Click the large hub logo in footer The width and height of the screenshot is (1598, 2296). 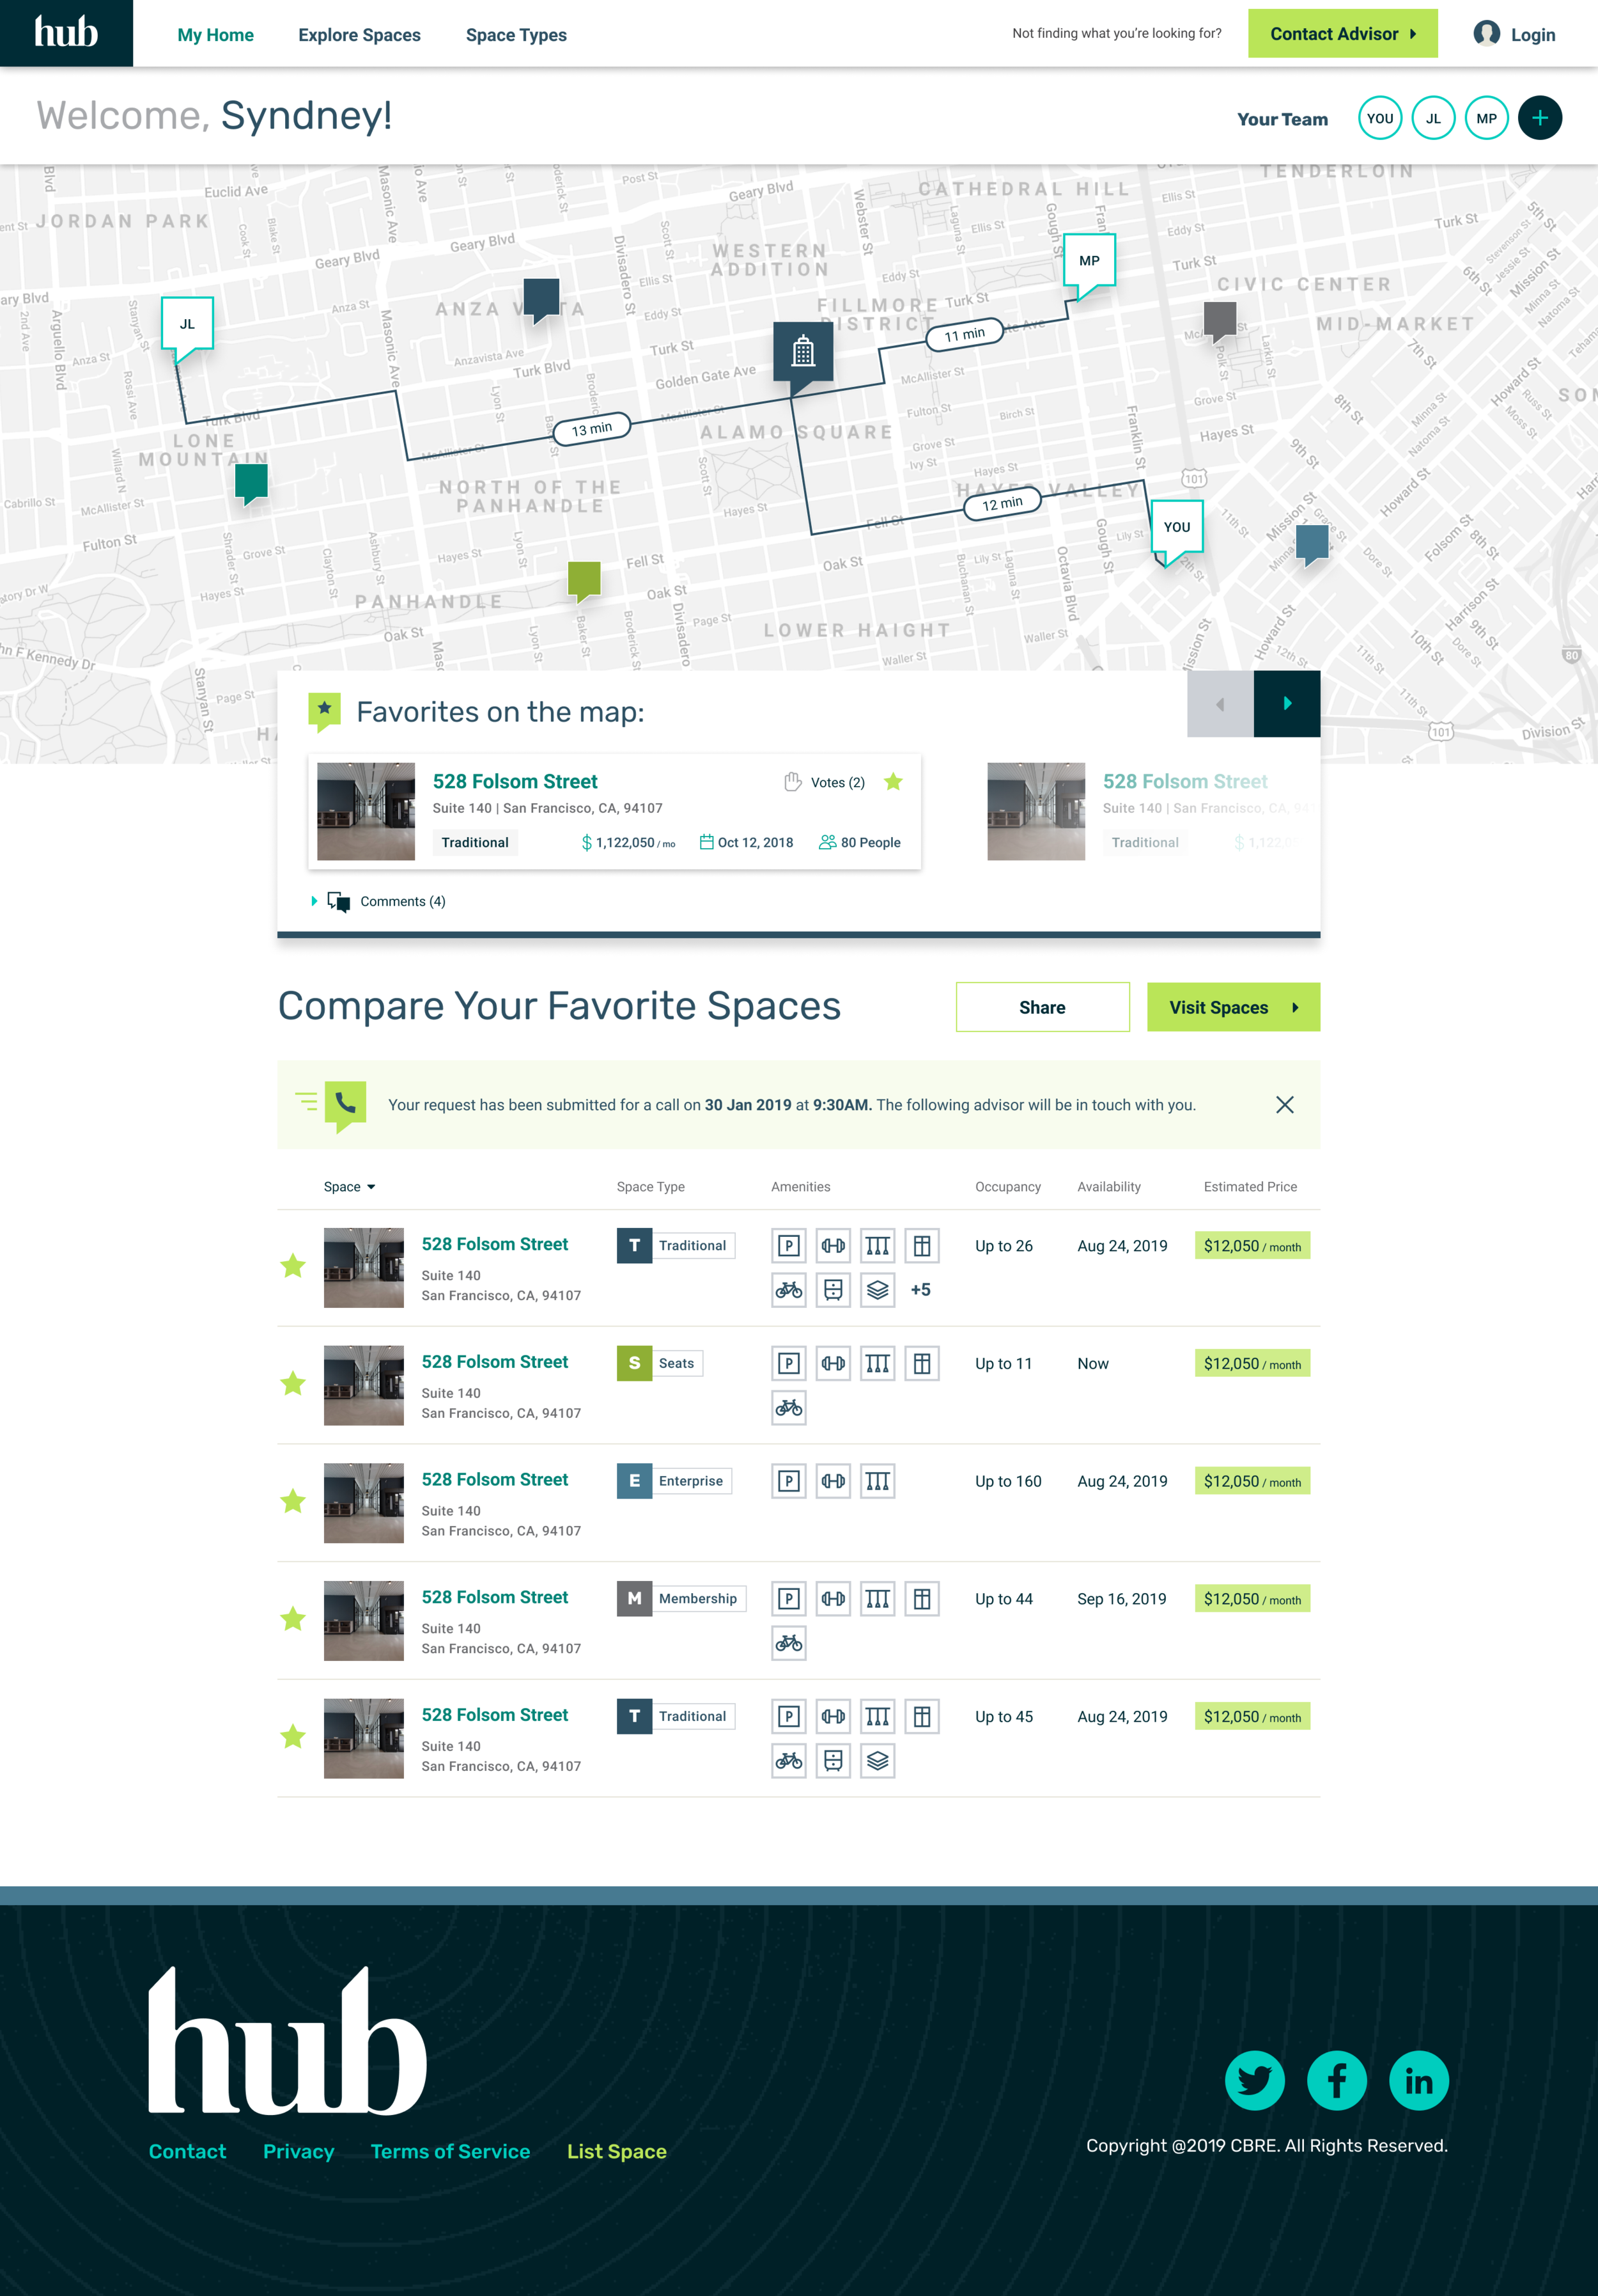point(288,2041)
